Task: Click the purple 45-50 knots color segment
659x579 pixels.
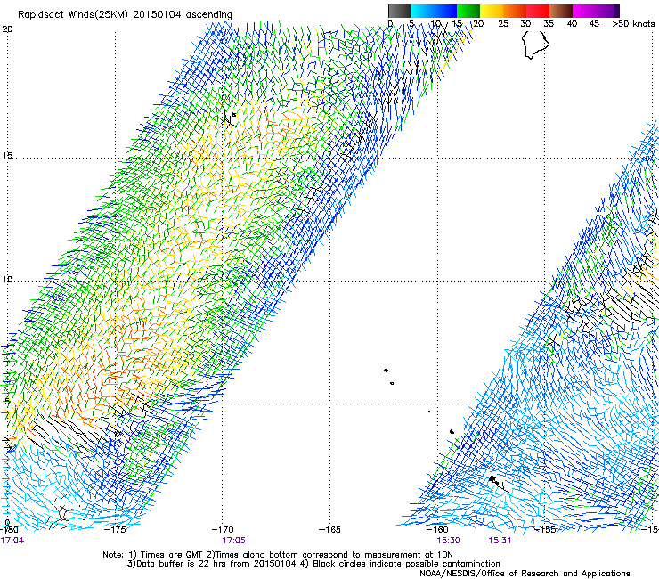Action: tap(607, 11)
